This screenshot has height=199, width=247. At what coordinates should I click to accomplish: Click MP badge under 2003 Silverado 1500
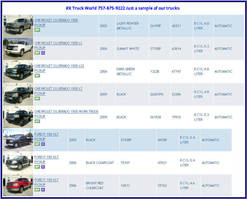37,30
